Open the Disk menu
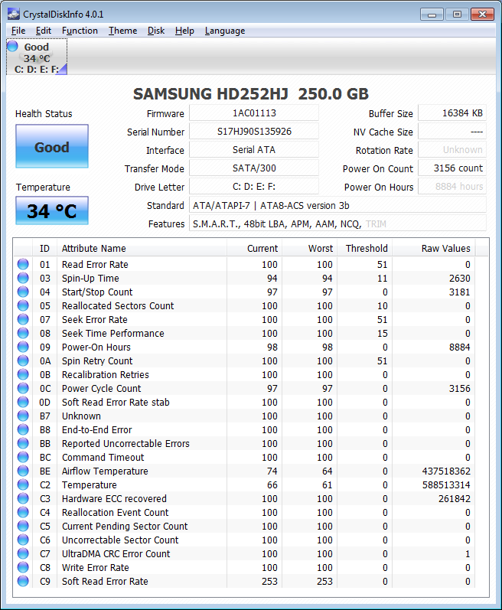Viewport: 502px width, 610px height. click(x=156, y=31)
